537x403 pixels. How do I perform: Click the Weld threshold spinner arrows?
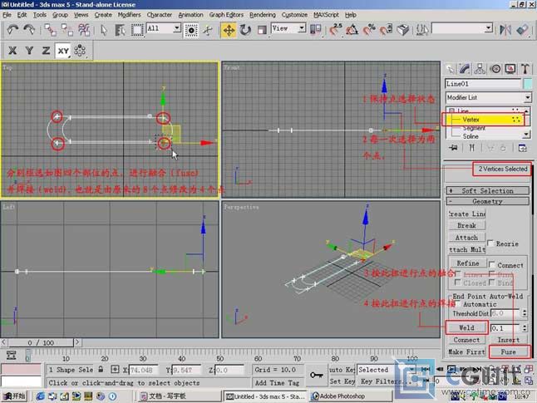525,328
